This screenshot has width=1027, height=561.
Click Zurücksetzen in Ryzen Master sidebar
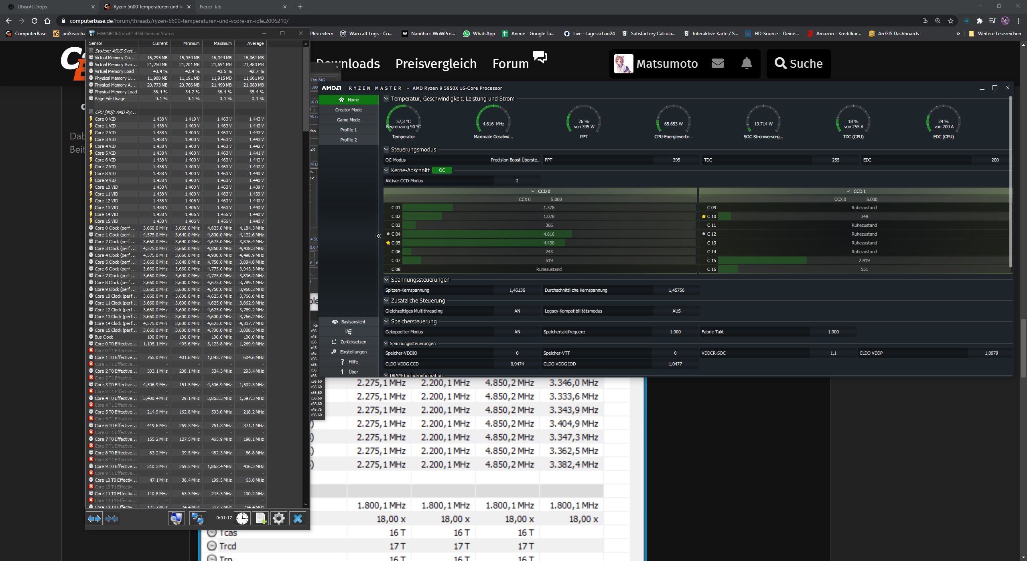pos(348,342)
